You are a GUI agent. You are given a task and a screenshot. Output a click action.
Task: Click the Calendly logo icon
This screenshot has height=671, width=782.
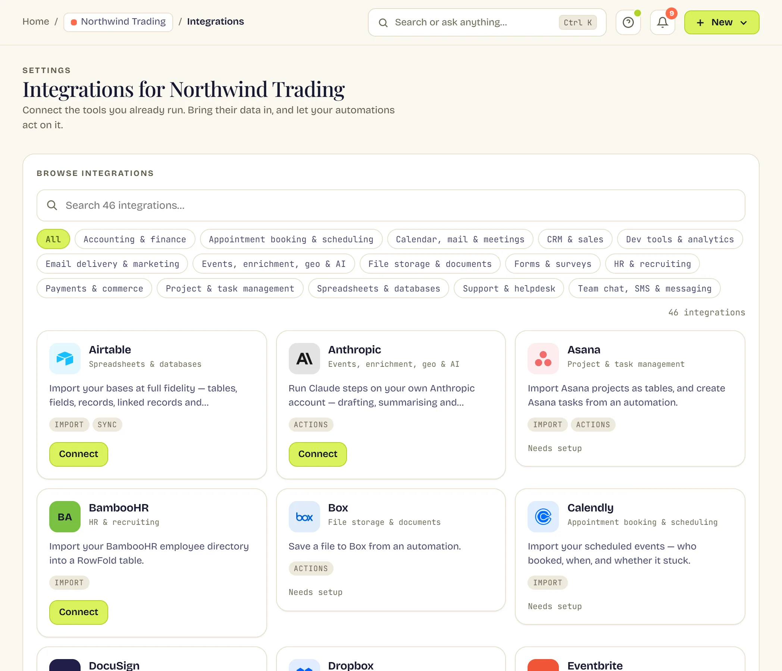[x=543, y=516]
